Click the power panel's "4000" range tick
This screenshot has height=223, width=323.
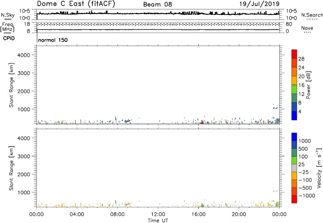click(24, 55)
